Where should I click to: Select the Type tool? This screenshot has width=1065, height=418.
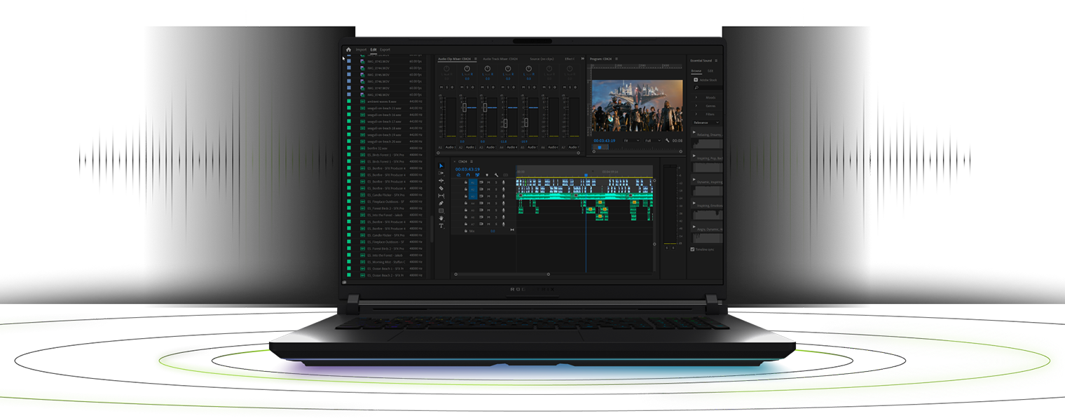[x=441, y=226]
